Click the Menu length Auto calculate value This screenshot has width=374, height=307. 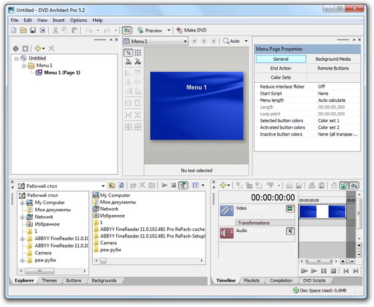click(x=331, y=100)
